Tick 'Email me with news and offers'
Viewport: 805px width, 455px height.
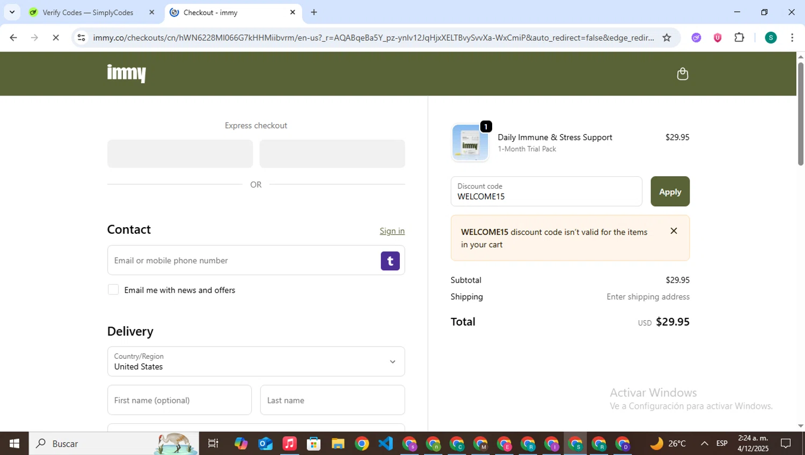tap(113, 290)
